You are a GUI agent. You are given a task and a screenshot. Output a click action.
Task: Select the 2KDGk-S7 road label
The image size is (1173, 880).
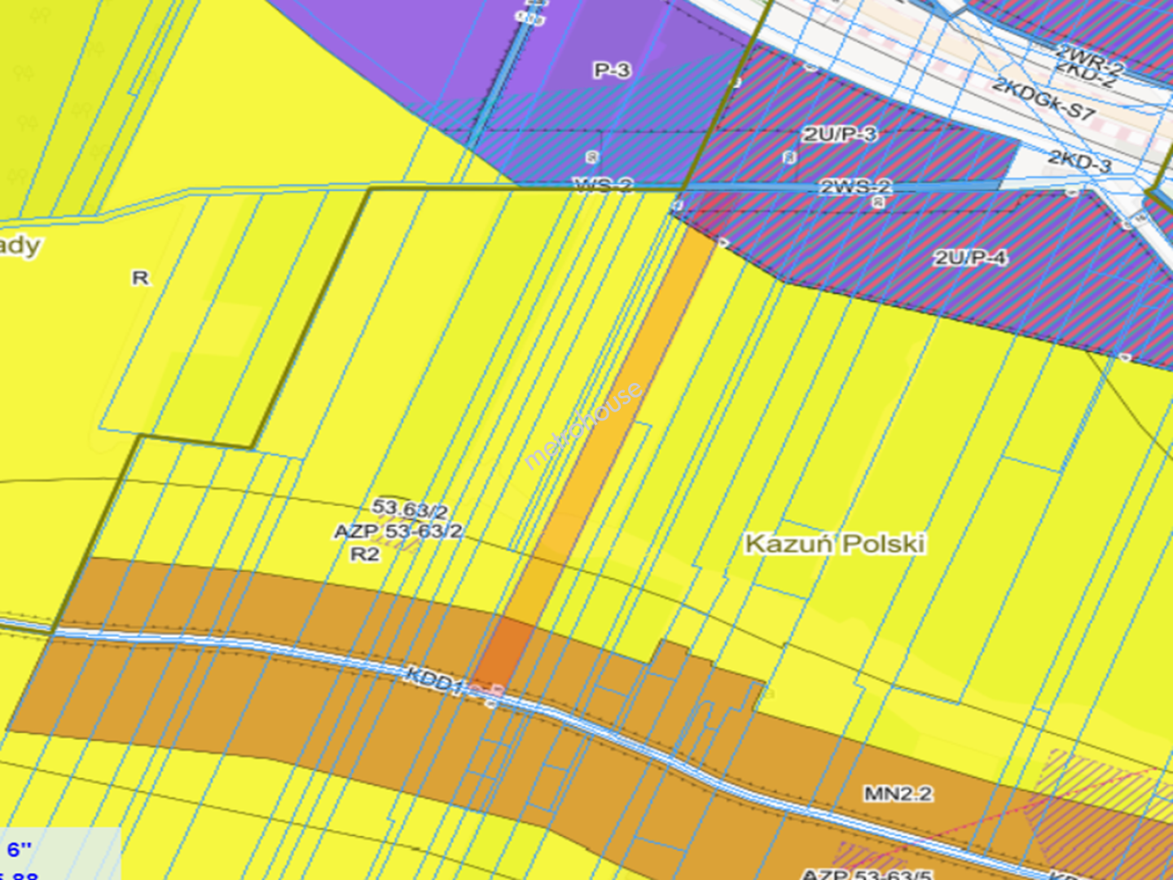[1044, 99]
